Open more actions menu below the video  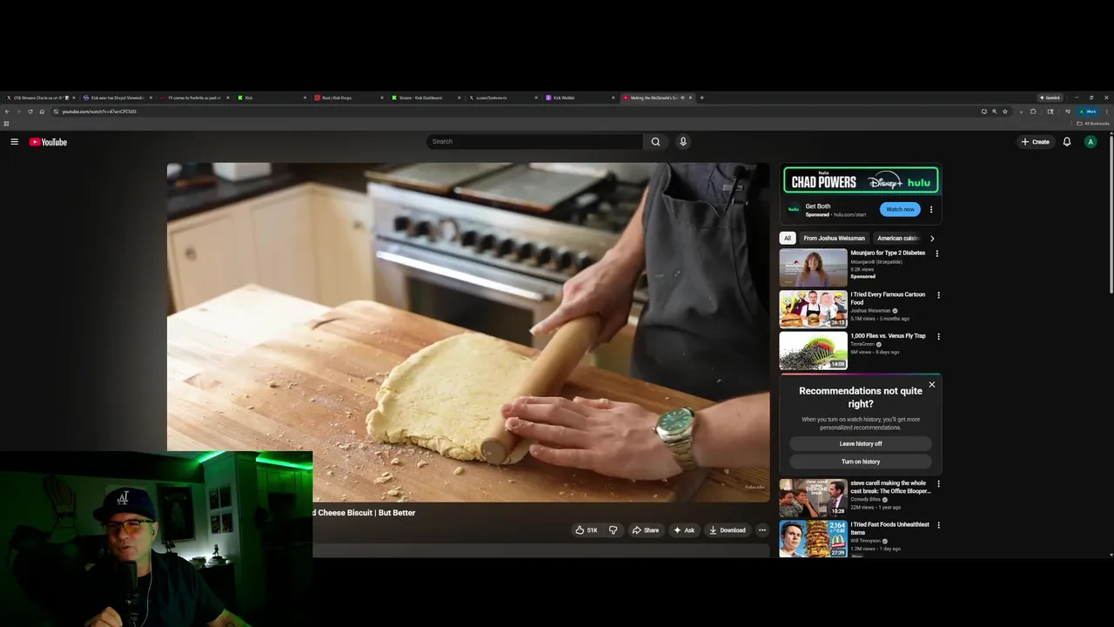[x=762, y=530]
